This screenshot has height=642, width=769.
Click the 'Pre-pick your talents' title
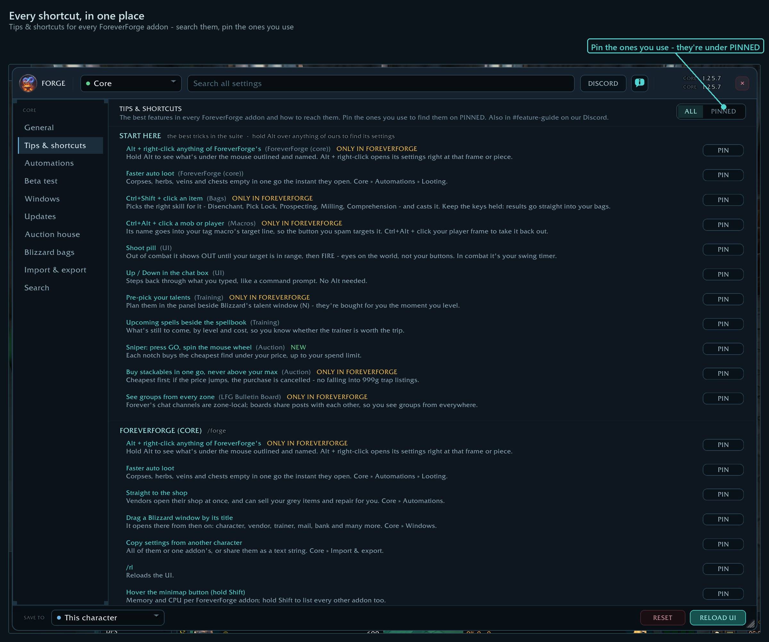tap(158, 297)
